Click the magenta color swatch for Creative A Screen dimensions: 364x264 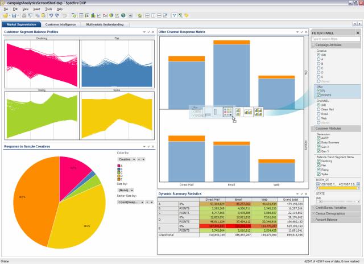click(x=119, y=166)
